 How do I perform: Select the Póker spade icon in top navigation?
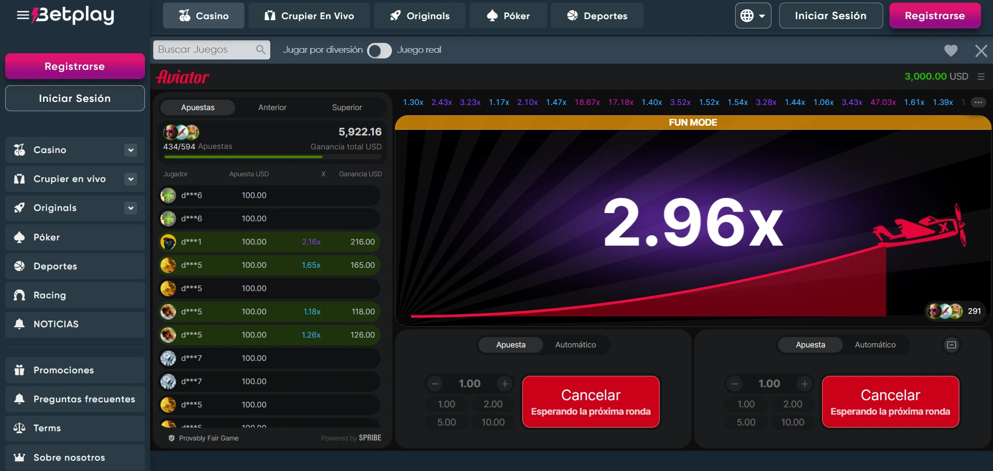coord(492,16)
